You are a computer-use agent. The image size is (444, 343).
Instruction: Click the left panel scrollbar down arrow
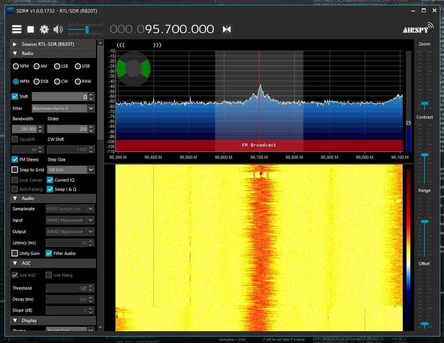click(100, 327)
